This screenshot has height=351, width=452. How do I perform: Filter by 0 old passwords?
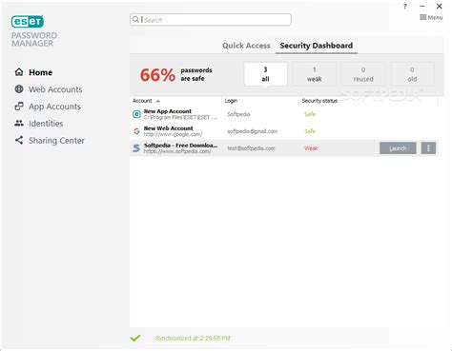coord(412,74)
